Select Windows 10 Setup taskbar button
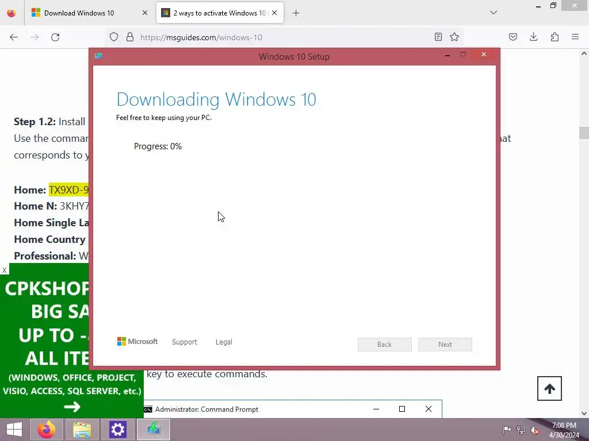589x441 pixels. 154,430
